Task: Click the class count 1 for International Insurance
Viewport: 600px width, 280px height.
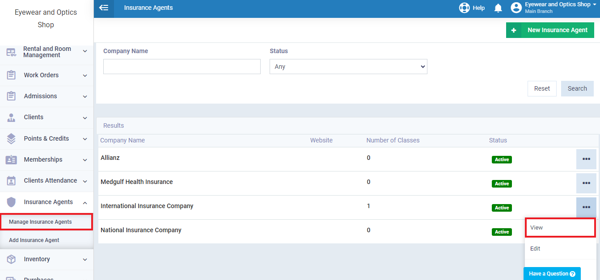Action: tap(369, 206)
